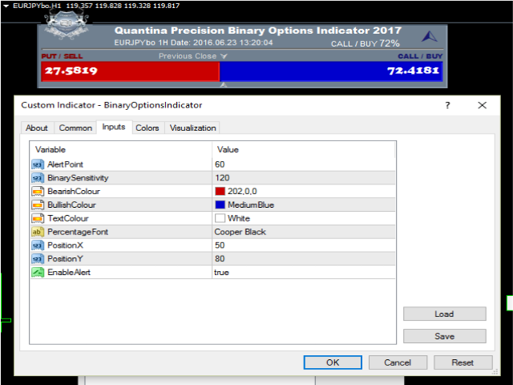The height and width of the screenshot is (385, 513).
Task: Close the Custom Indicator dialog
Action: (x=483, y=105)
